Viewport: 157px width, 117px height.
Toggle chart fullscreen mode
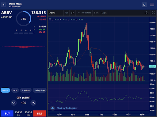(x=153, y=13)
